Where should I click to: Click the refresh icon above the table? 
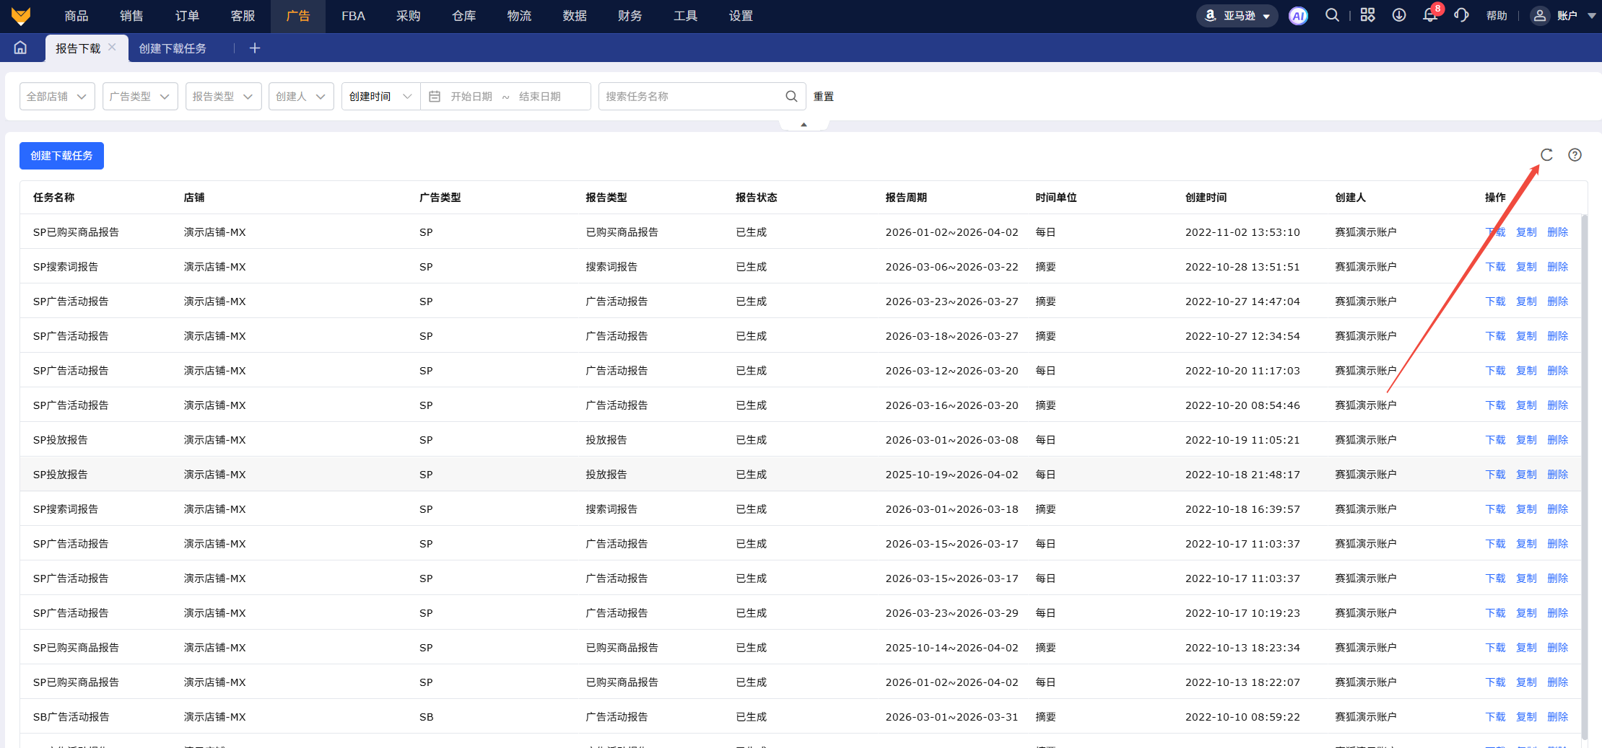pyautogui.click(x=1546, y=155)
